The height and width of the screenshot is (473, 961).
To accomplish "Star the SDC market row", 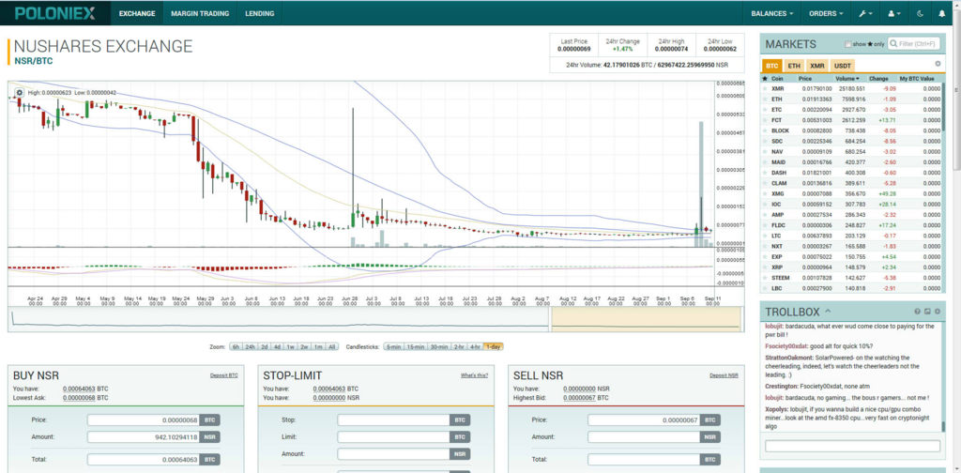I will pos(764,142).
